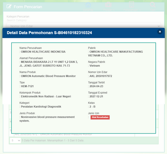Close the Detail Data Permohonan dialog
Screen dimensions: 167x154
(x=160, y=32)
